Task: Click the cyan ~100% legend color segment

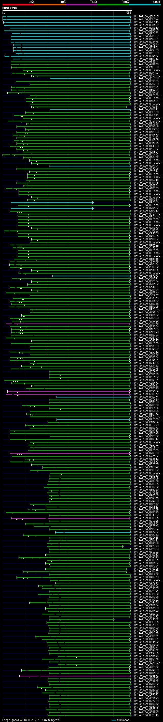Action: pyautogui.click(x=145, y=5)
